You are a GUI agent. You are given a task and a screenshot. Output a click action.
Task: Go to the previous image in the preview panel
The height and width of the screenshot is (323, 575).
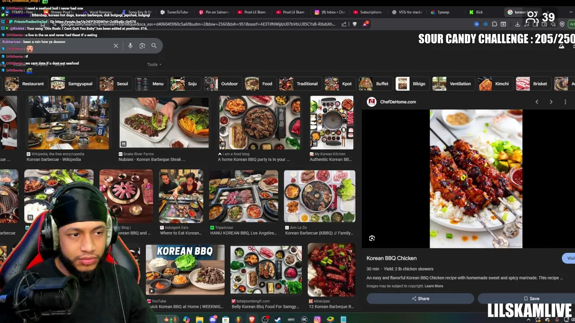point(537,102)
